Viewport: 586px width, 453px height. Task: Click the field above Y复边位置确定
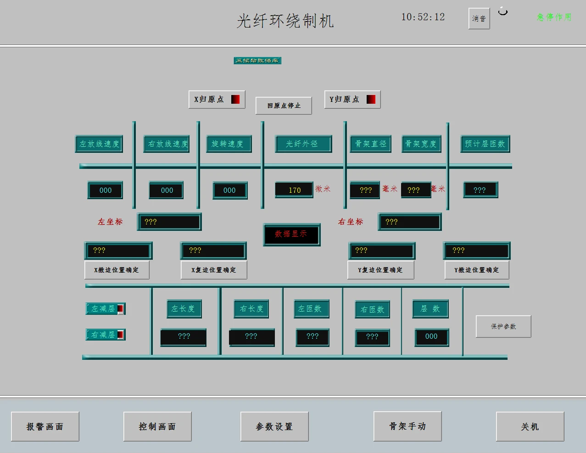[x=382, y=251]
